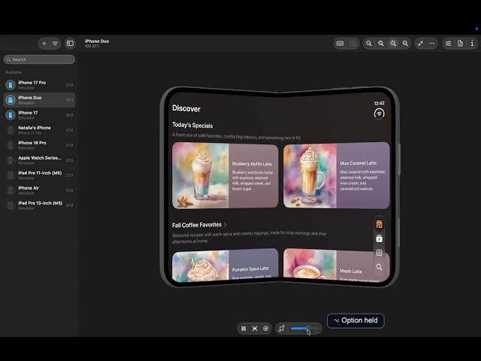Image resolution: width=481 pixels, height=361 pixels.
Task: Click the Apple Watch device icon
Action: (11, 160)
